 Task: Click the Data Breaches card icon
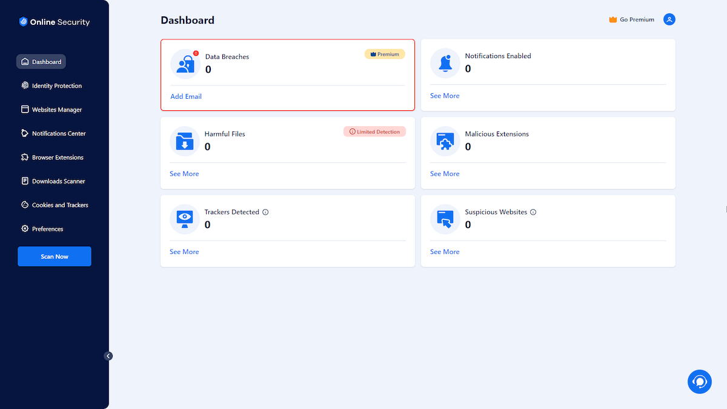(185, 64)
